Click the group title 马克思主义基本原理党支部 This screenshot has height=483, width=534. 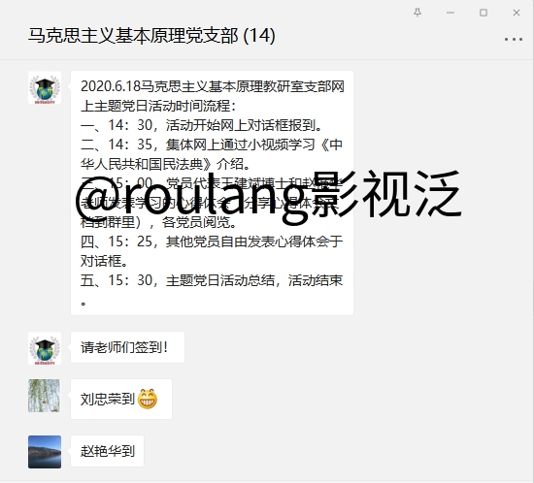(x=133, y=35)
